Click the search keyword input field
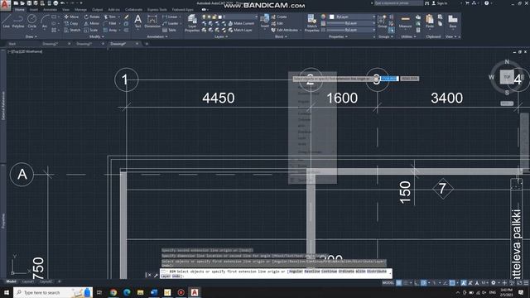 [x=398, y=3]
